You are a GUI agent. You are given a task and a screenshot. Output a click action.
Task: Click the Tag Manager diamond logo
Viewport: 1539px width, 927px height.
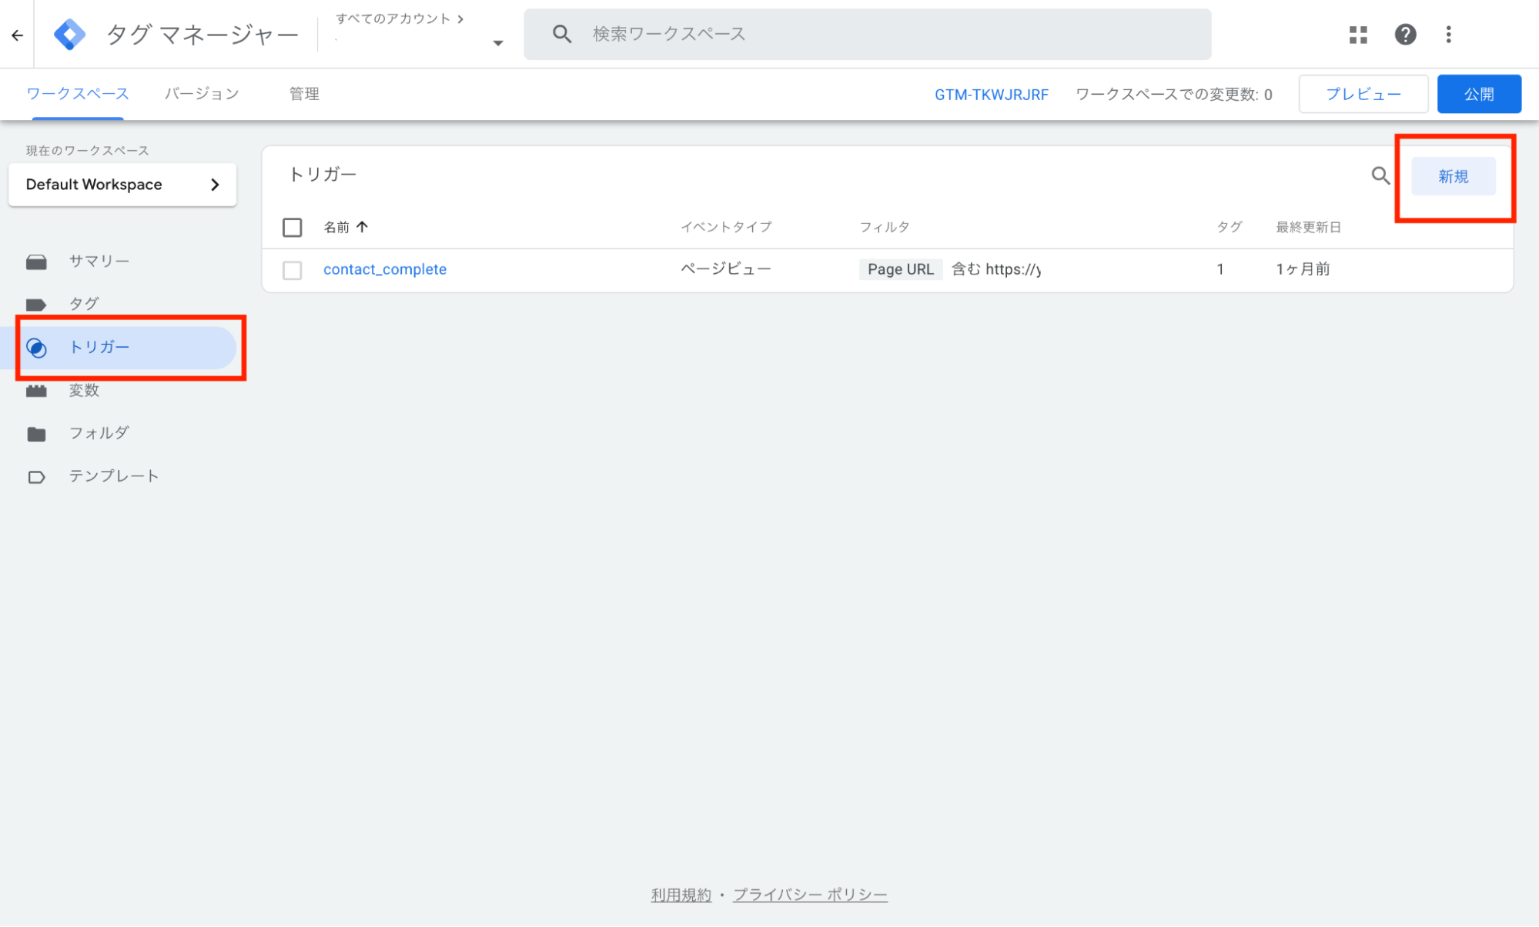coord(69,35)
